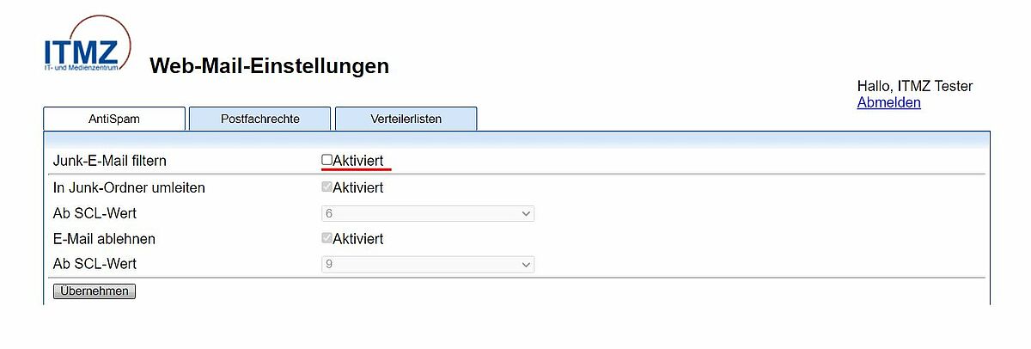Switch to the Postfachrechte tab

[x=260, y=119]
